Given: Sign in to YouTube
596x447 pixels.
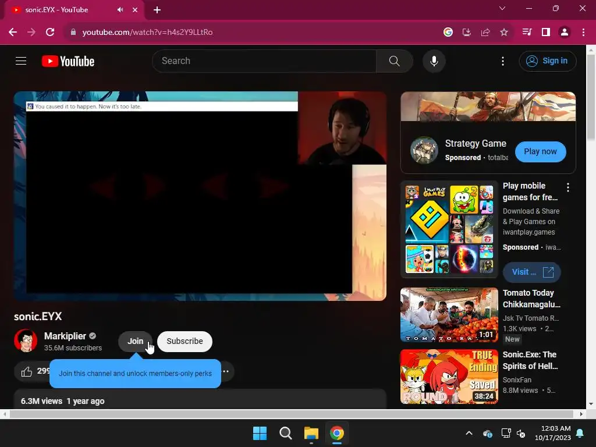Looking at the screenshot, I should point(547,61).
